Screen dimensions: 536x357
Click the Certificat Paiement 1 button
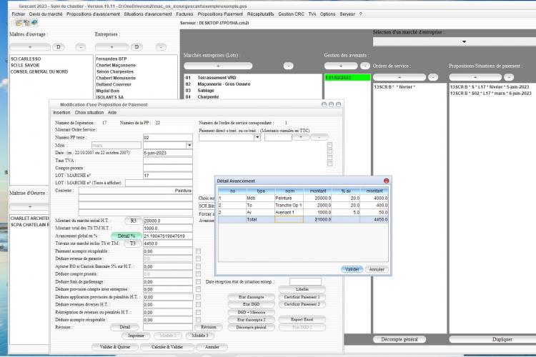point(302,297)
